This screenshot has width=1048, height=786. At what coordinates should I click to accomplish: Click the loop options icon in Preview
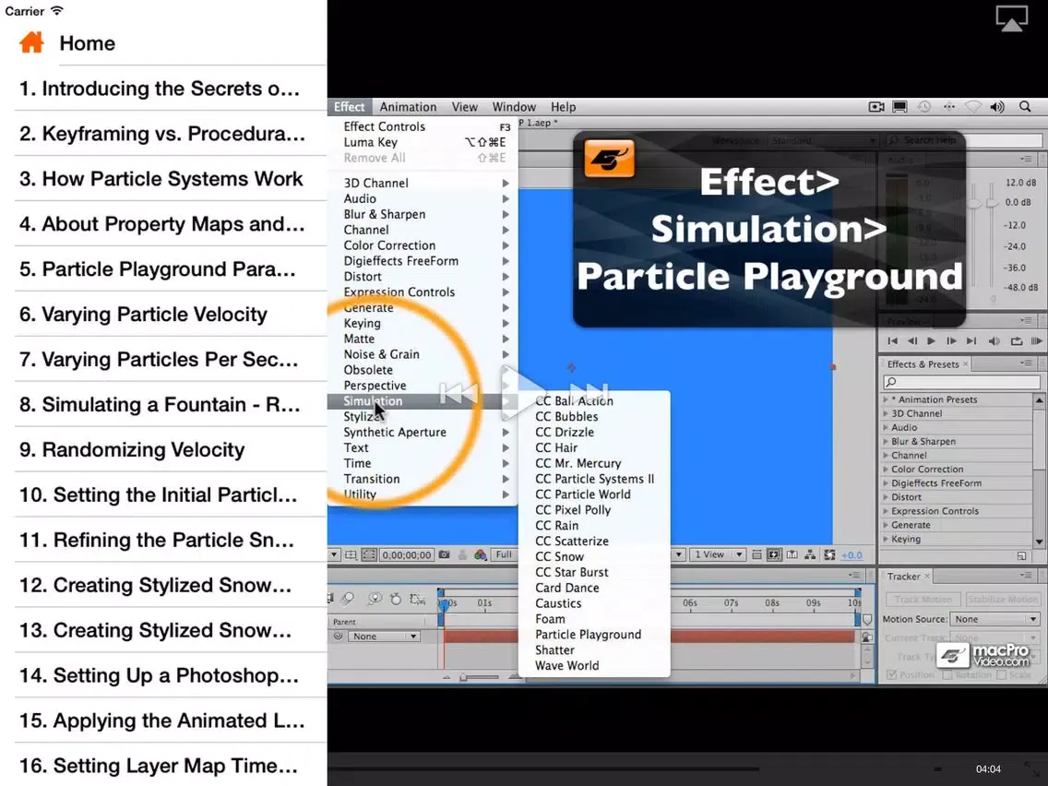tap(1017, 340)
